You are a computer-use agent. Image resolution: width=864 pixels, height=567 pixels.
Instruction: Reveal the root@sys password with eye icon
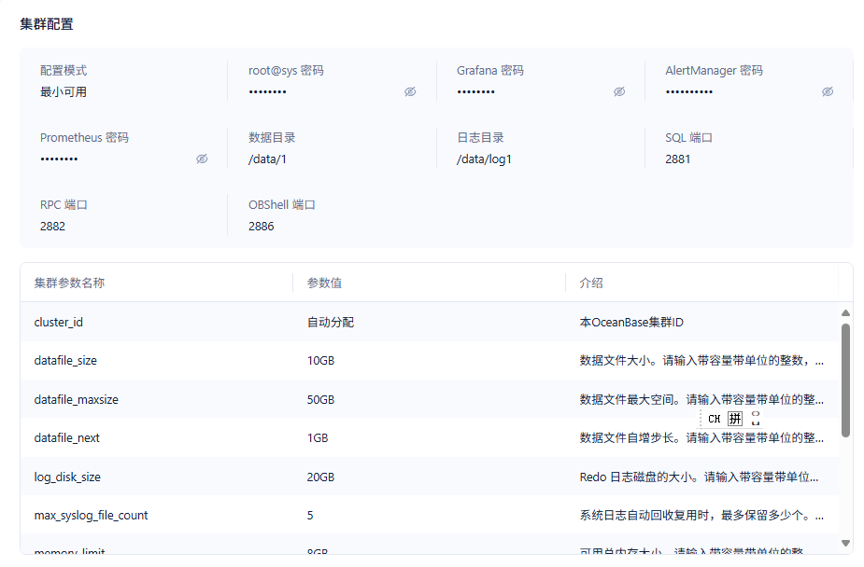coord(410,91)
